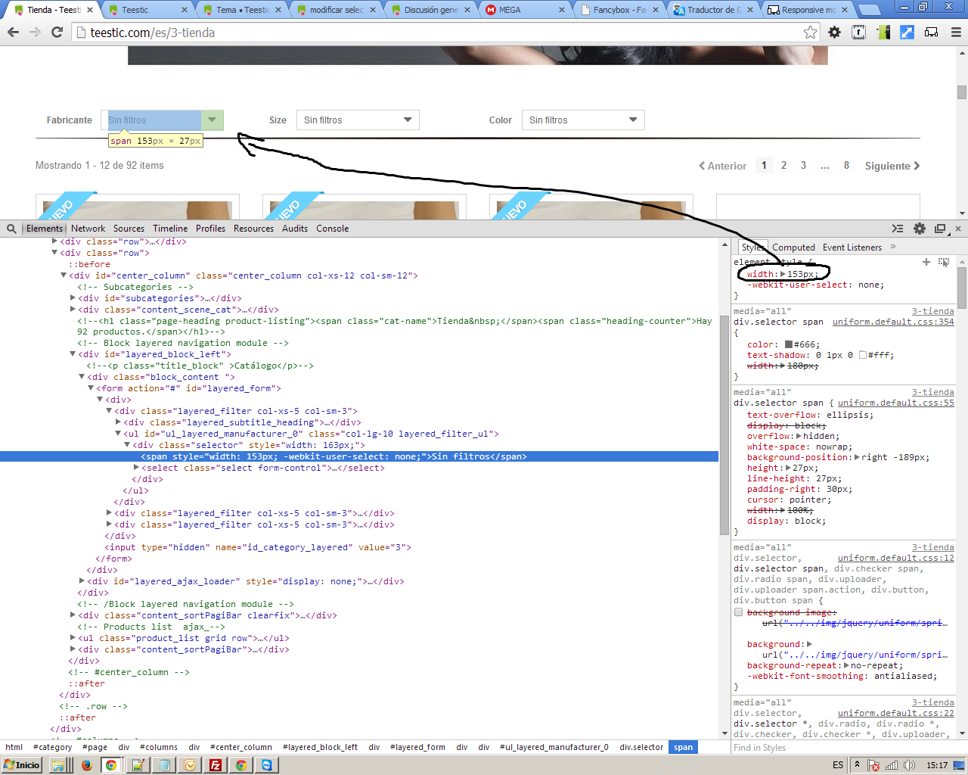The width and height of the screenshot is (968, 775).
Task: Open the responsive monitor extension icon
Action: coord(932,33)
